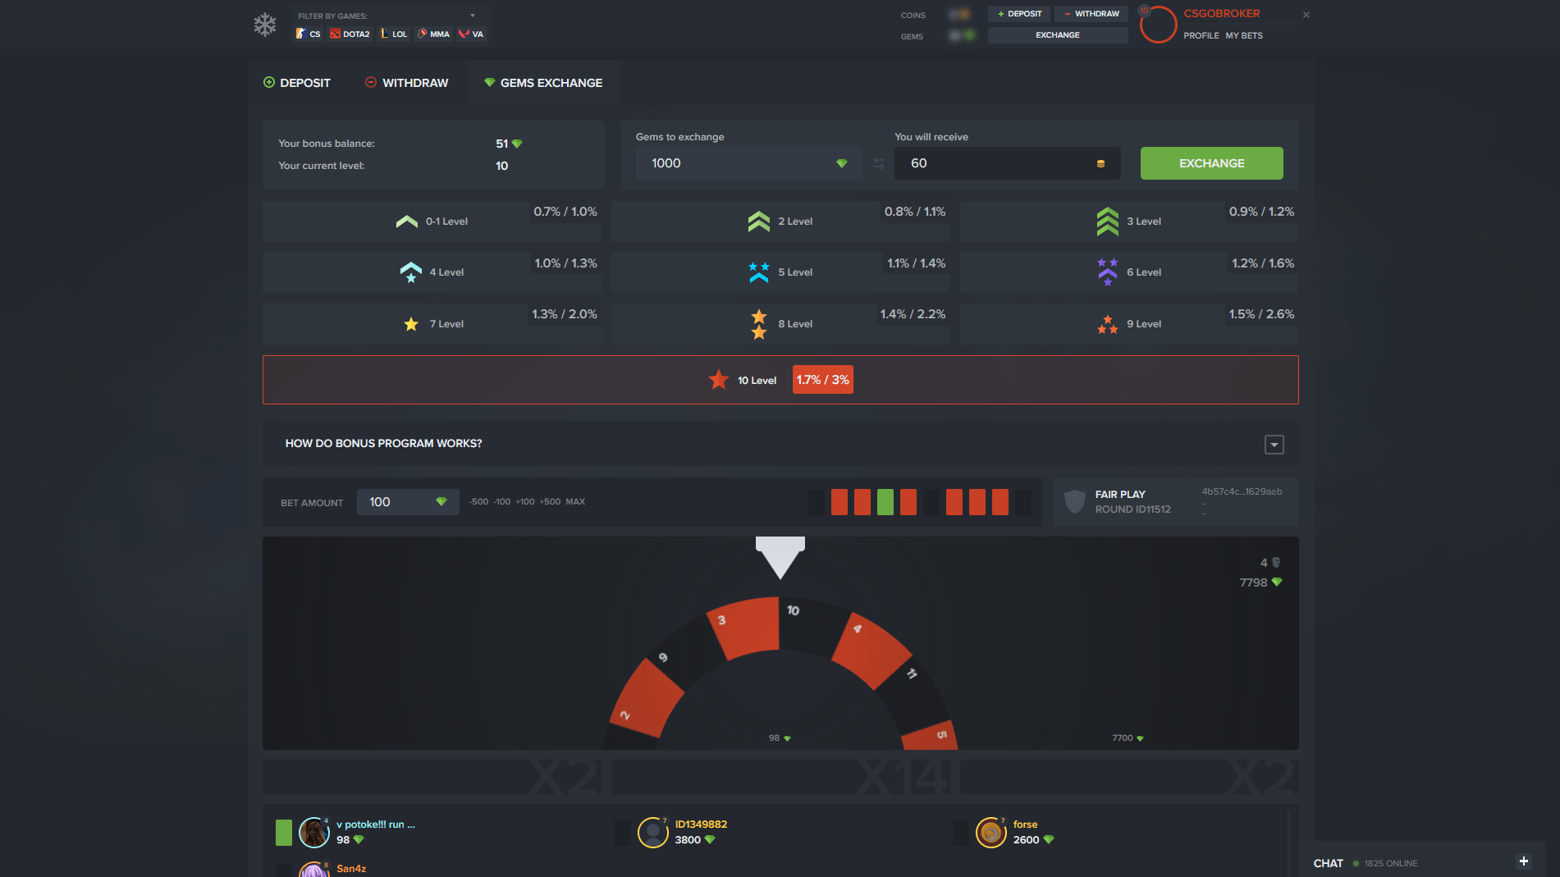Image resolution: width=1560 pixels, height=877 pixels.
Task: Click the Fair Play shield icon
Action: pyautogui.click(x=1076, y=501)
